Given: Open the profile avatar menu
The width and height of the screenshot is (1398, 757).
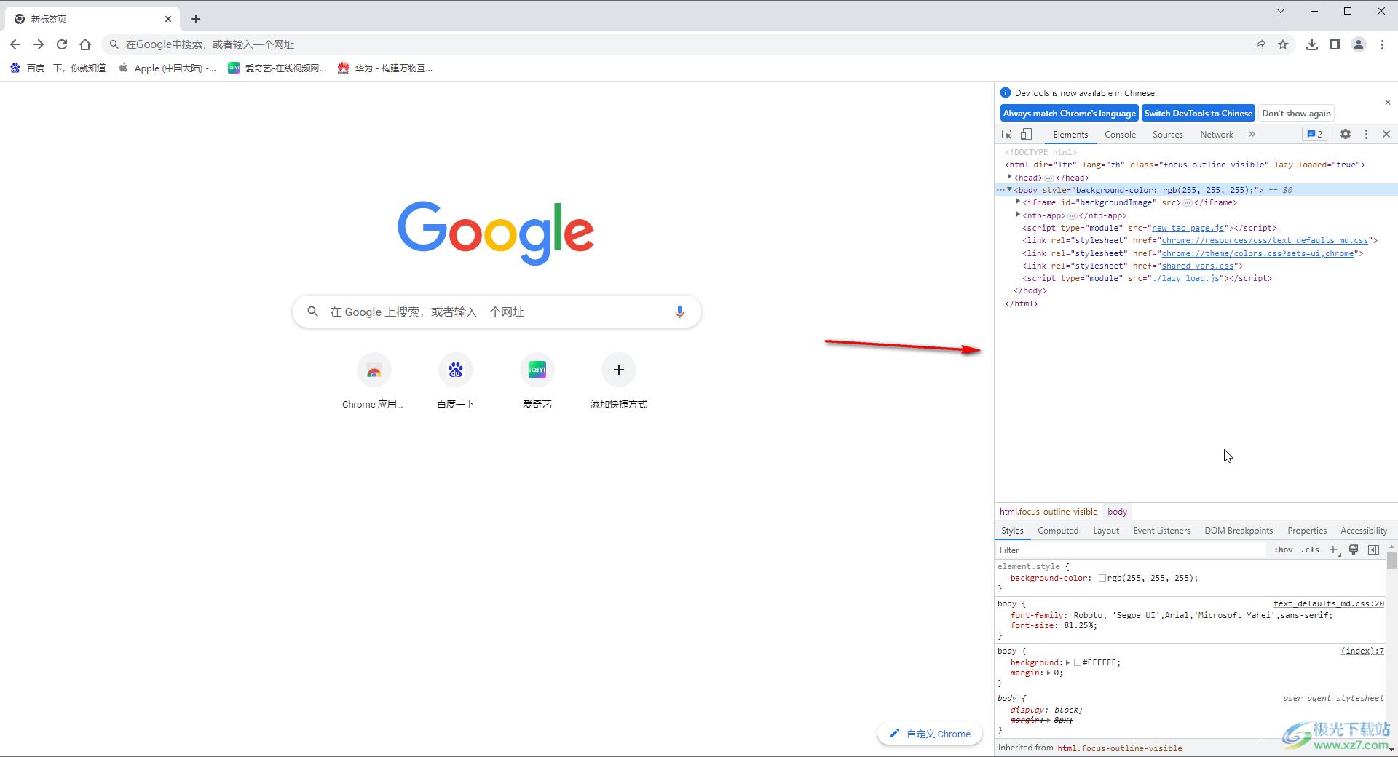Looking at the screenshot, I should click(x=1359, y=44).
